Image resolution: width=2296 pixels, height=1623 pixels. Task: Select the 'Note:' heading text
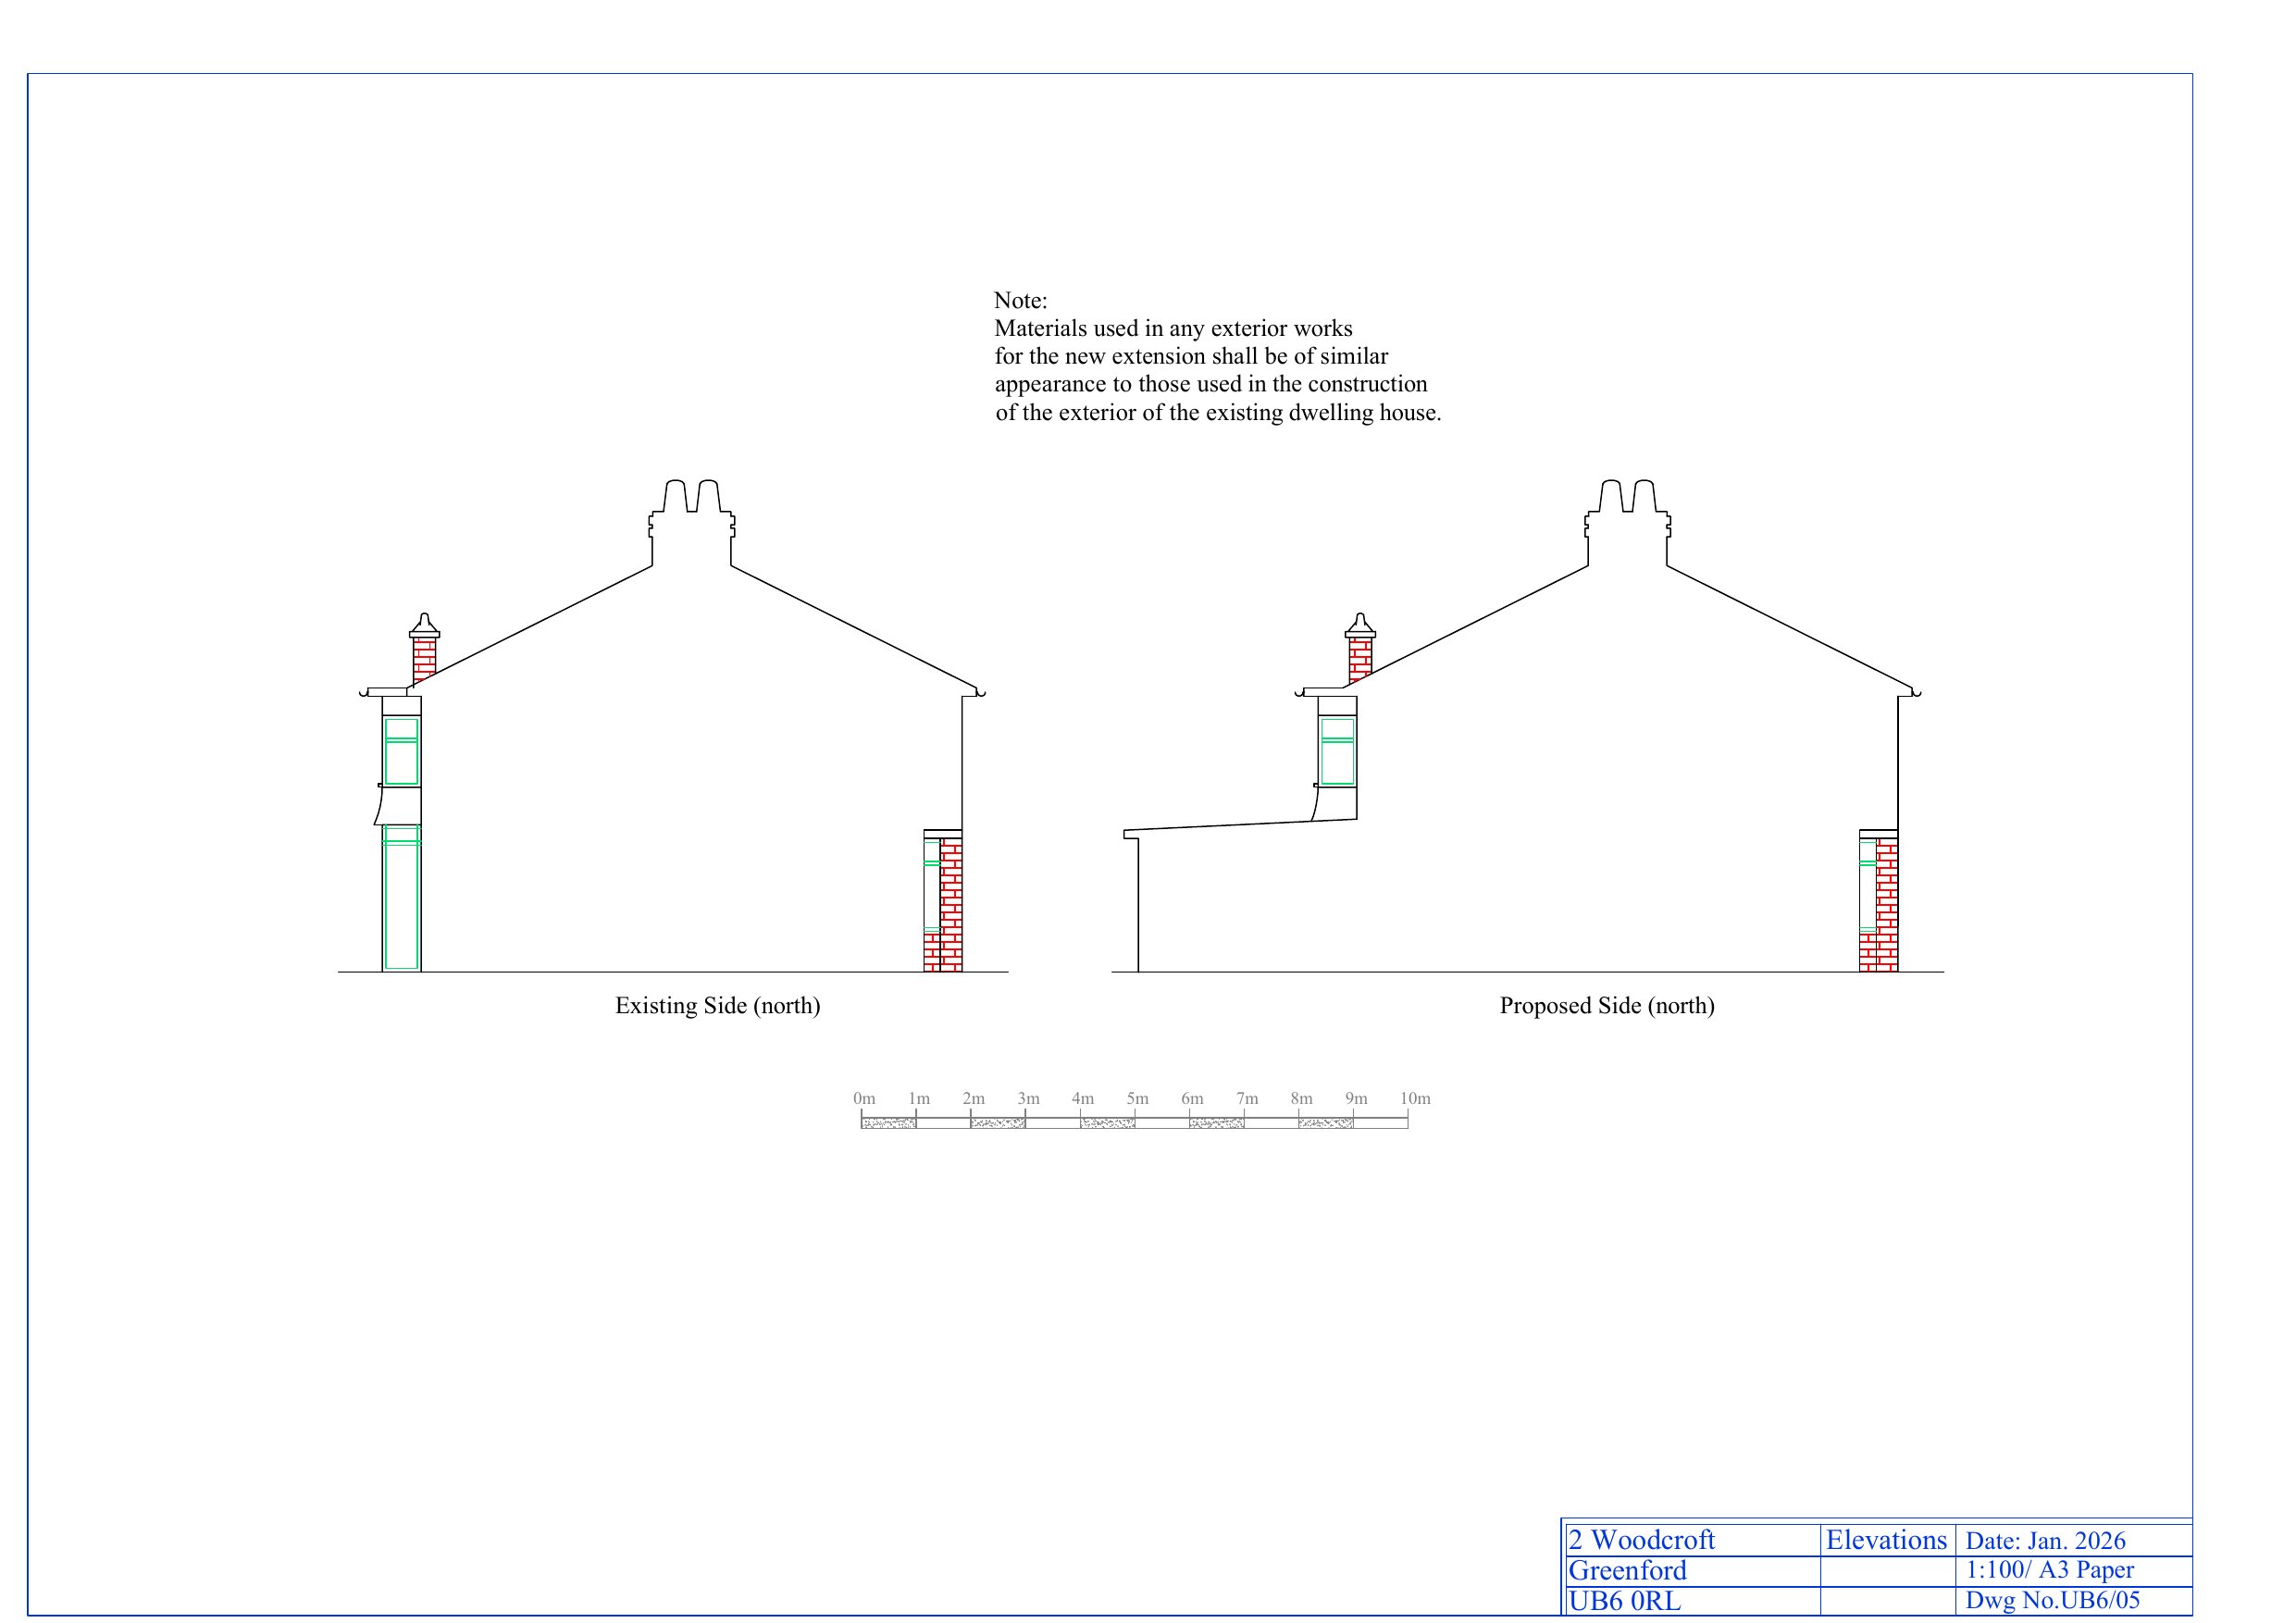[1020, 301]
